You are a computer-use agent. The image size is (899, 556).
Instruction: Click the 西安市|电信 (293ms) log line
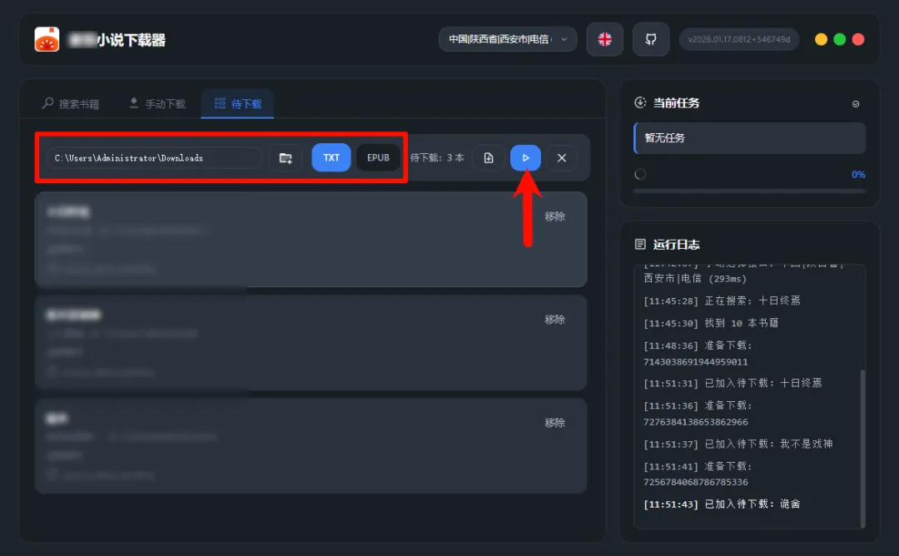point(695,279)
